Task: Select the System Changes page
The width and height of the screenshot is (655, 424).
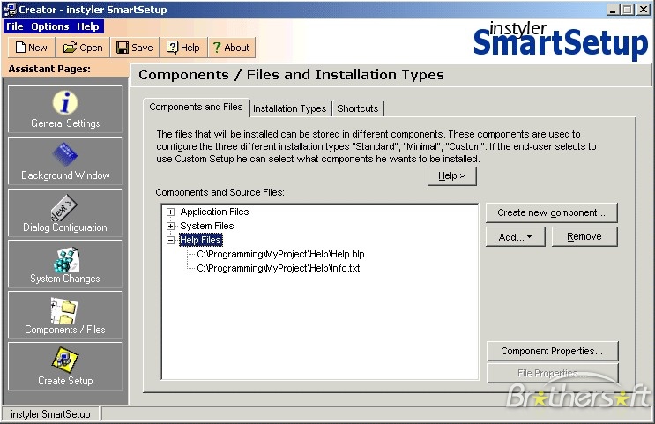Action: (65, 264)
